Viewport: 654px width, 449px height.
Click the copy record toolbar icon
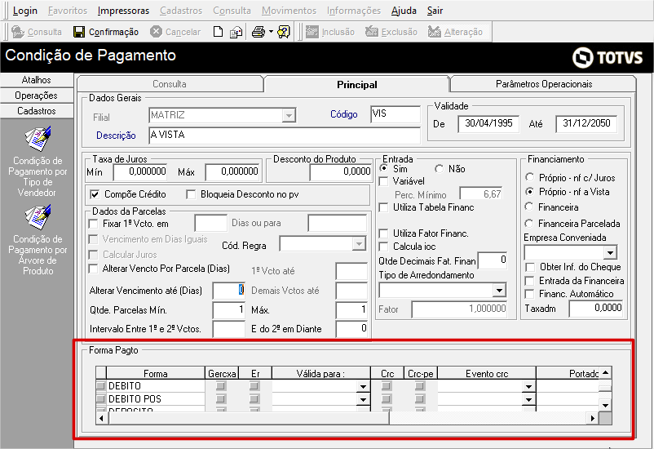click(x=236, y=32)
